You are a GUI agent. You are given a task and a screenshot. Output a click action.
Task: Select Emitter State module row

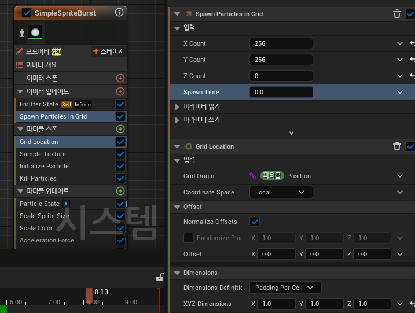click(x=71, y=104)
